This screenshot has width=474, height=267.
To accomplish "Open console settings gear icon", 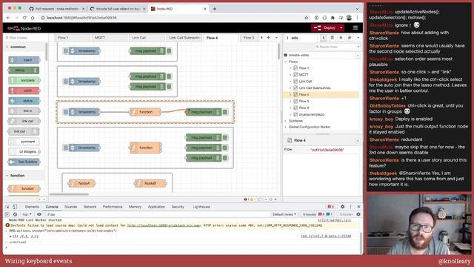I will (x=358, y=214).
